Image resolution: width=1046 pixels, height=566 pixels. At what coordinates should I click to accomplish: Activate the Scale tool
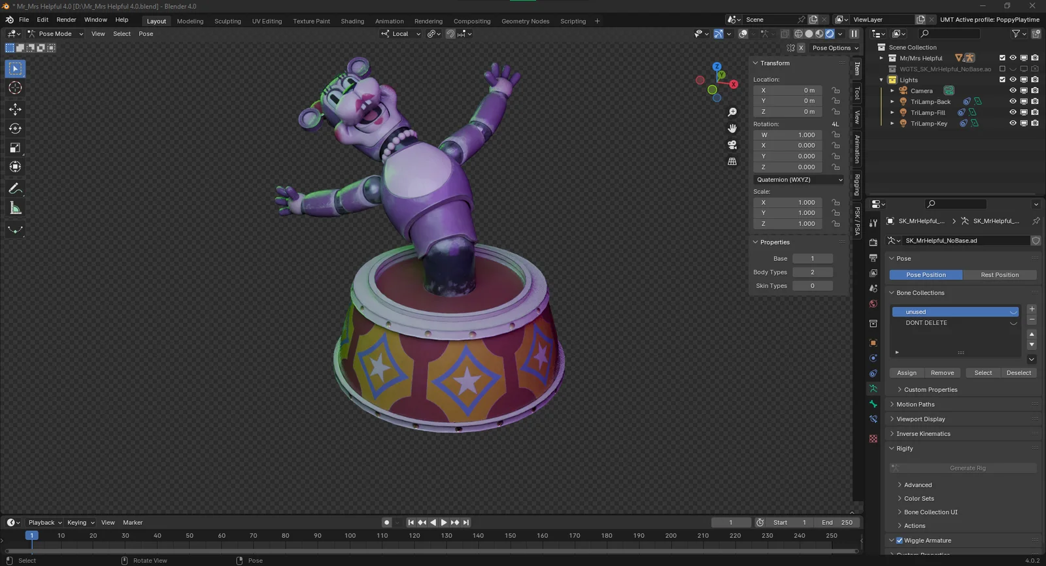click(15, 148)
